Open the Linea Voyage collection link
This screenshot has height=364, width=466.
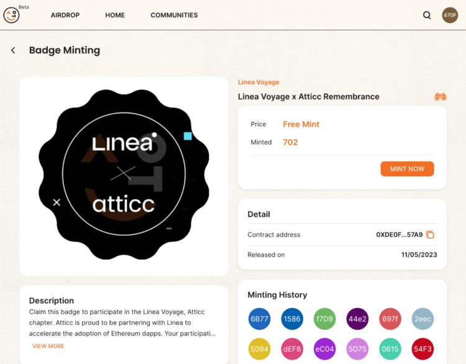pos(258,82)
